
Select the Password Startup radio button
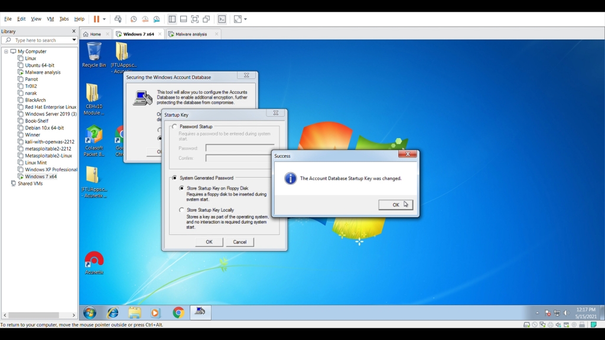[175, 126]
